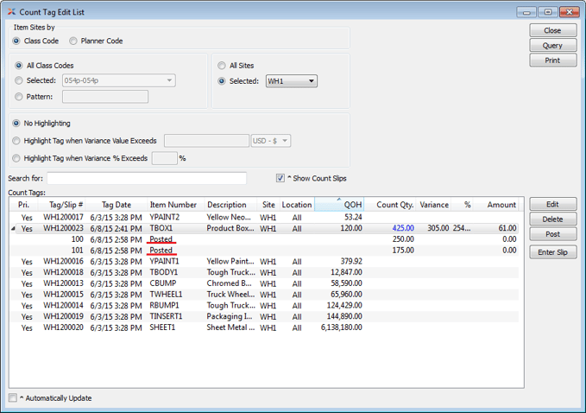This screenshot has height=413, width=586.
Task: Select the WH1200016 YPAINT1 row
Action: click(173, 261)
